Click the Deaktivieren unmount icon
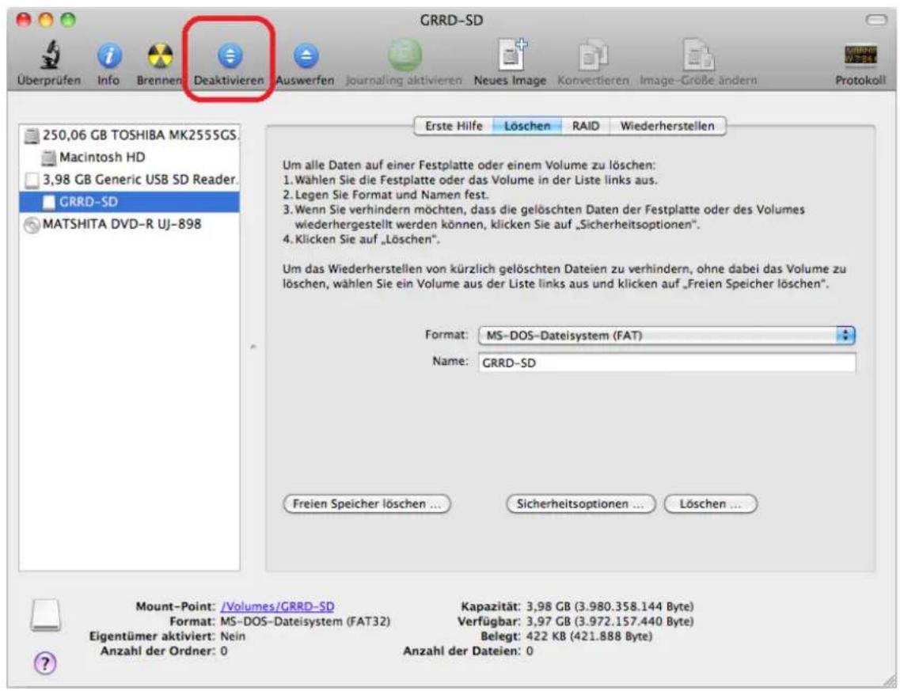This screenshot has height=691, width=900. (230, 55)
